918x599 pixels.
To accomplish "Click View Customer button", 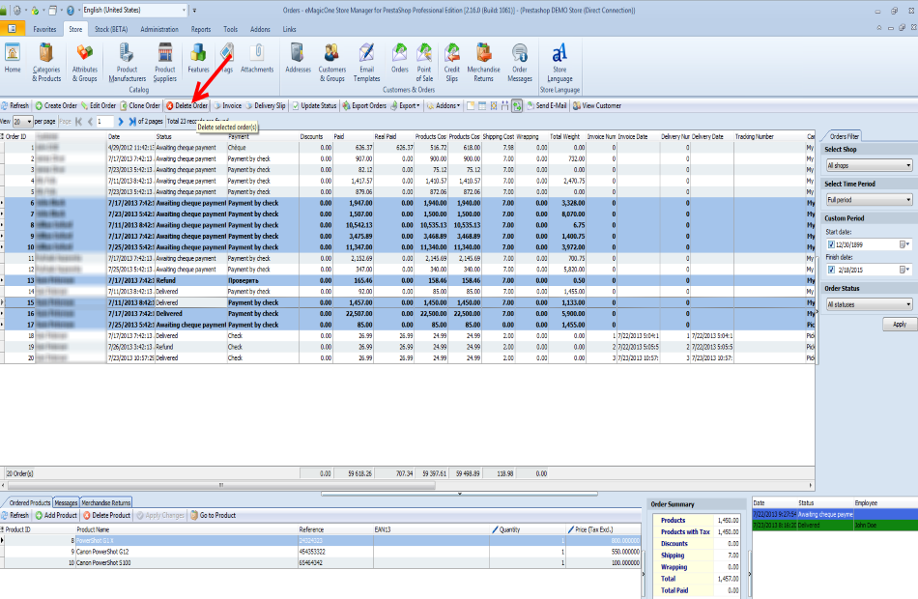I will (x=596, y=106).
